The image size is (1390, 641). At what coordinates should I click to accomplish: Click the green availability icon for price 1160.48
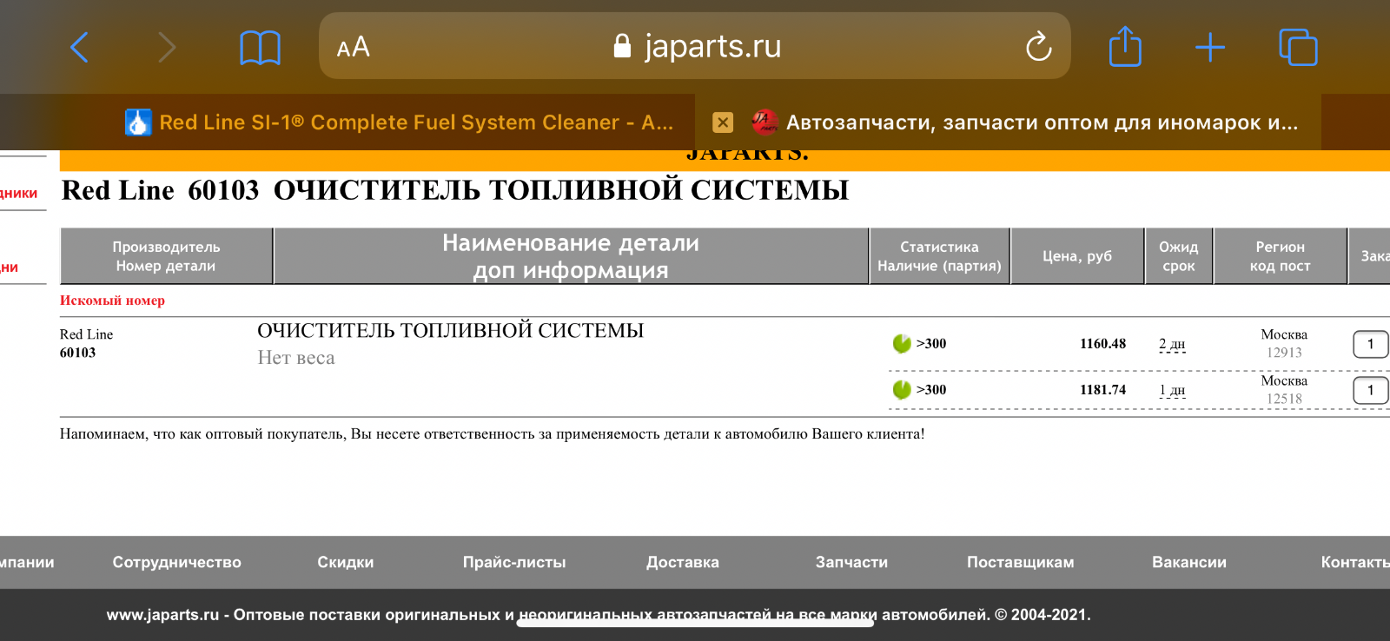tap(902, 343)
